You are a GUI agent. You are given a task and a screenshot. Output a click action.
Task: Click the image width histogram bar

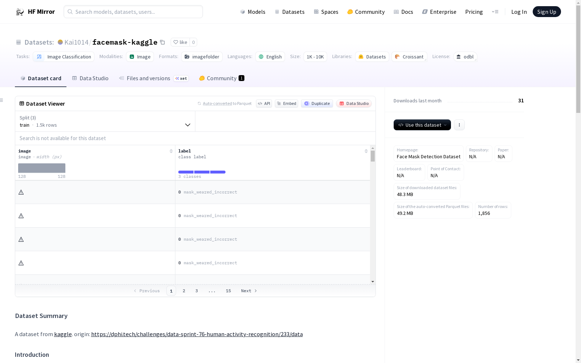point(42,168)
